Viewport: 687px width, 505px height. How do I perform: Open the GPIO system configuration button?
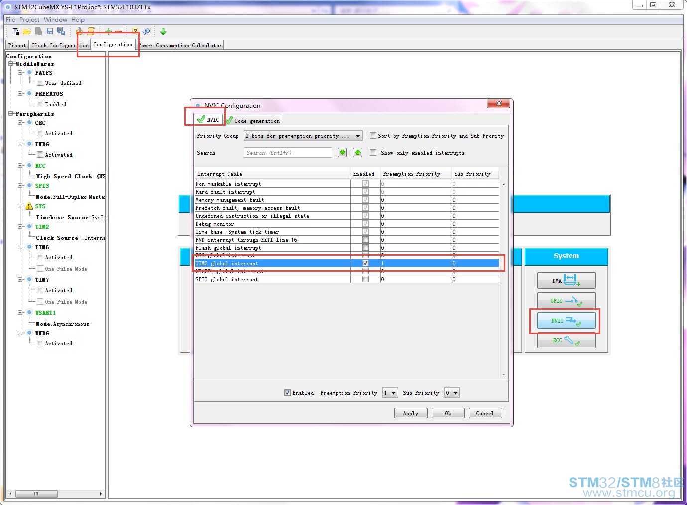click(567, 301)
